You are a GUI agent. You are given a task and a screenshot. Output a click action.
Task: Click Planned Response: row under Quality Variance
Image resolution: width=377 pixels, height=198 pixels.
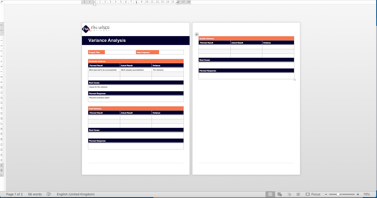[x=246, y=71]
